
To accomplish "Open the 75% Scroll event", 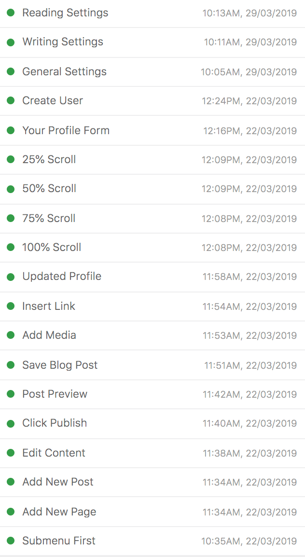I will point(49,219).
